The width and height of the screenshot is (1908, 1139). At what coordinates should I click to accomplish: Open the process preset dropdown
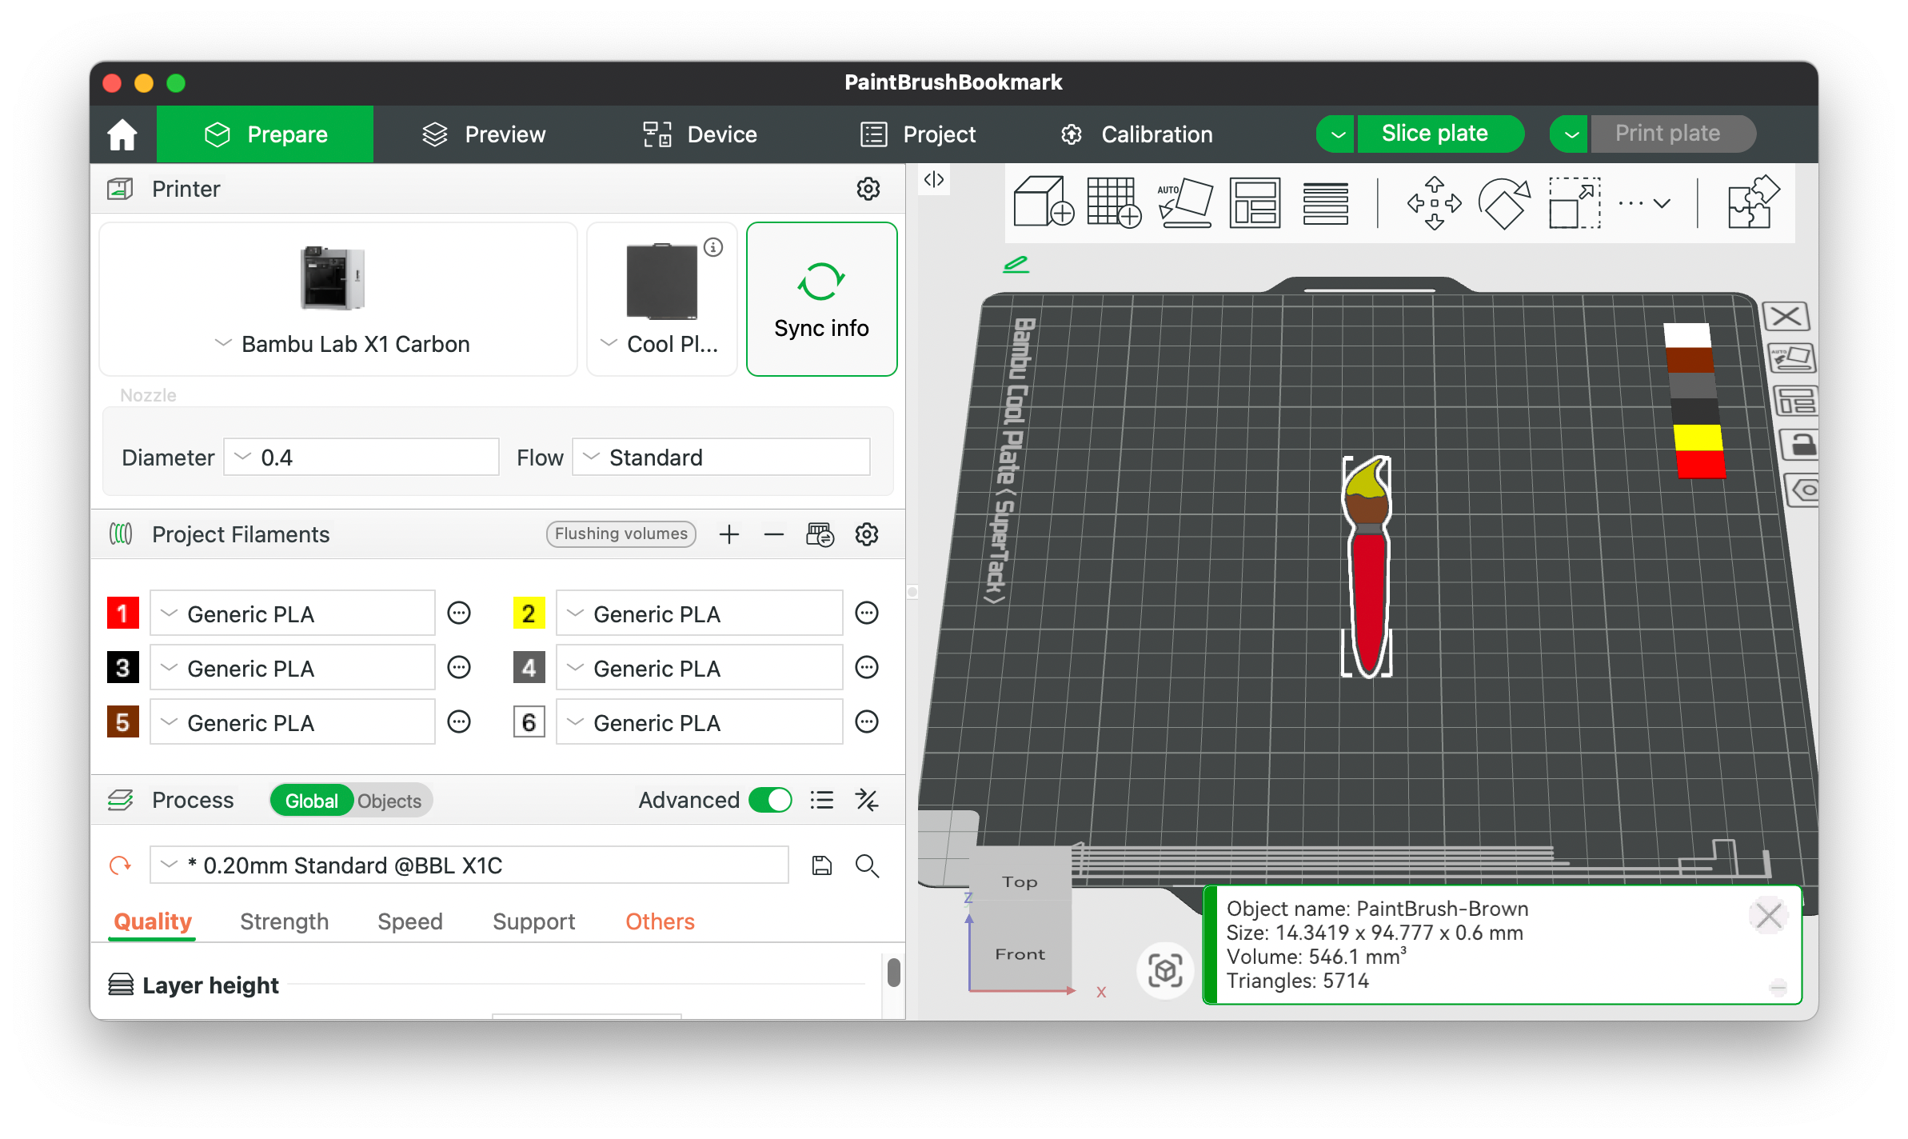click(x=469, y=865)
